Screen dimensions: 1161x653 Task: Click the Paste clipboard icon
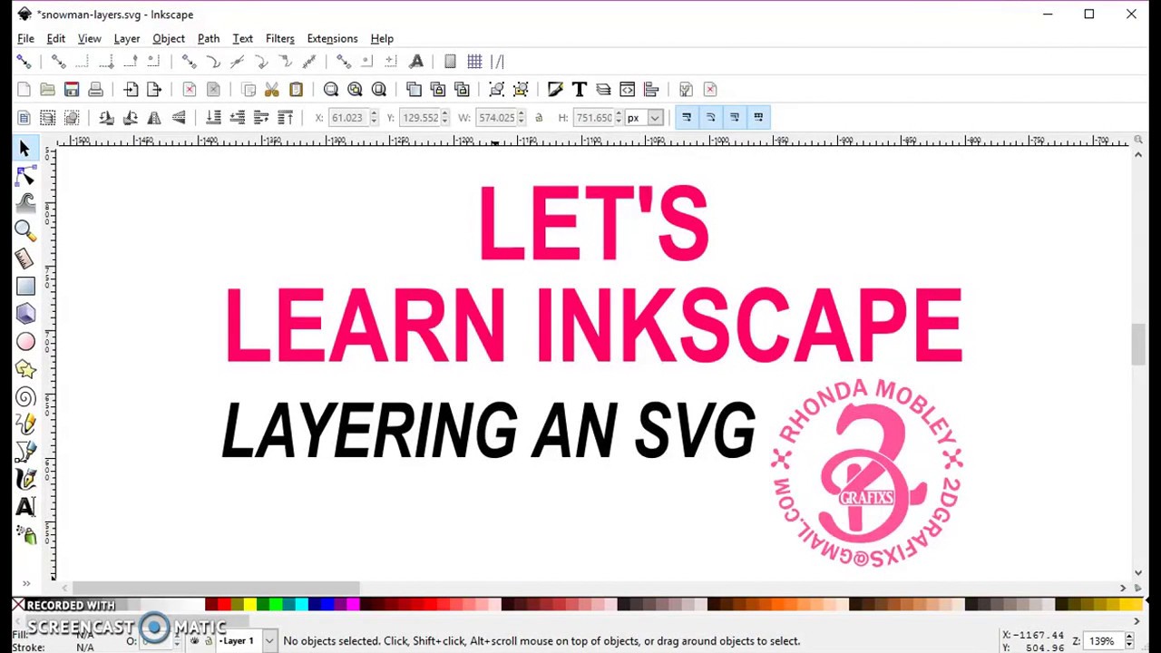click(x=296, y=89)
